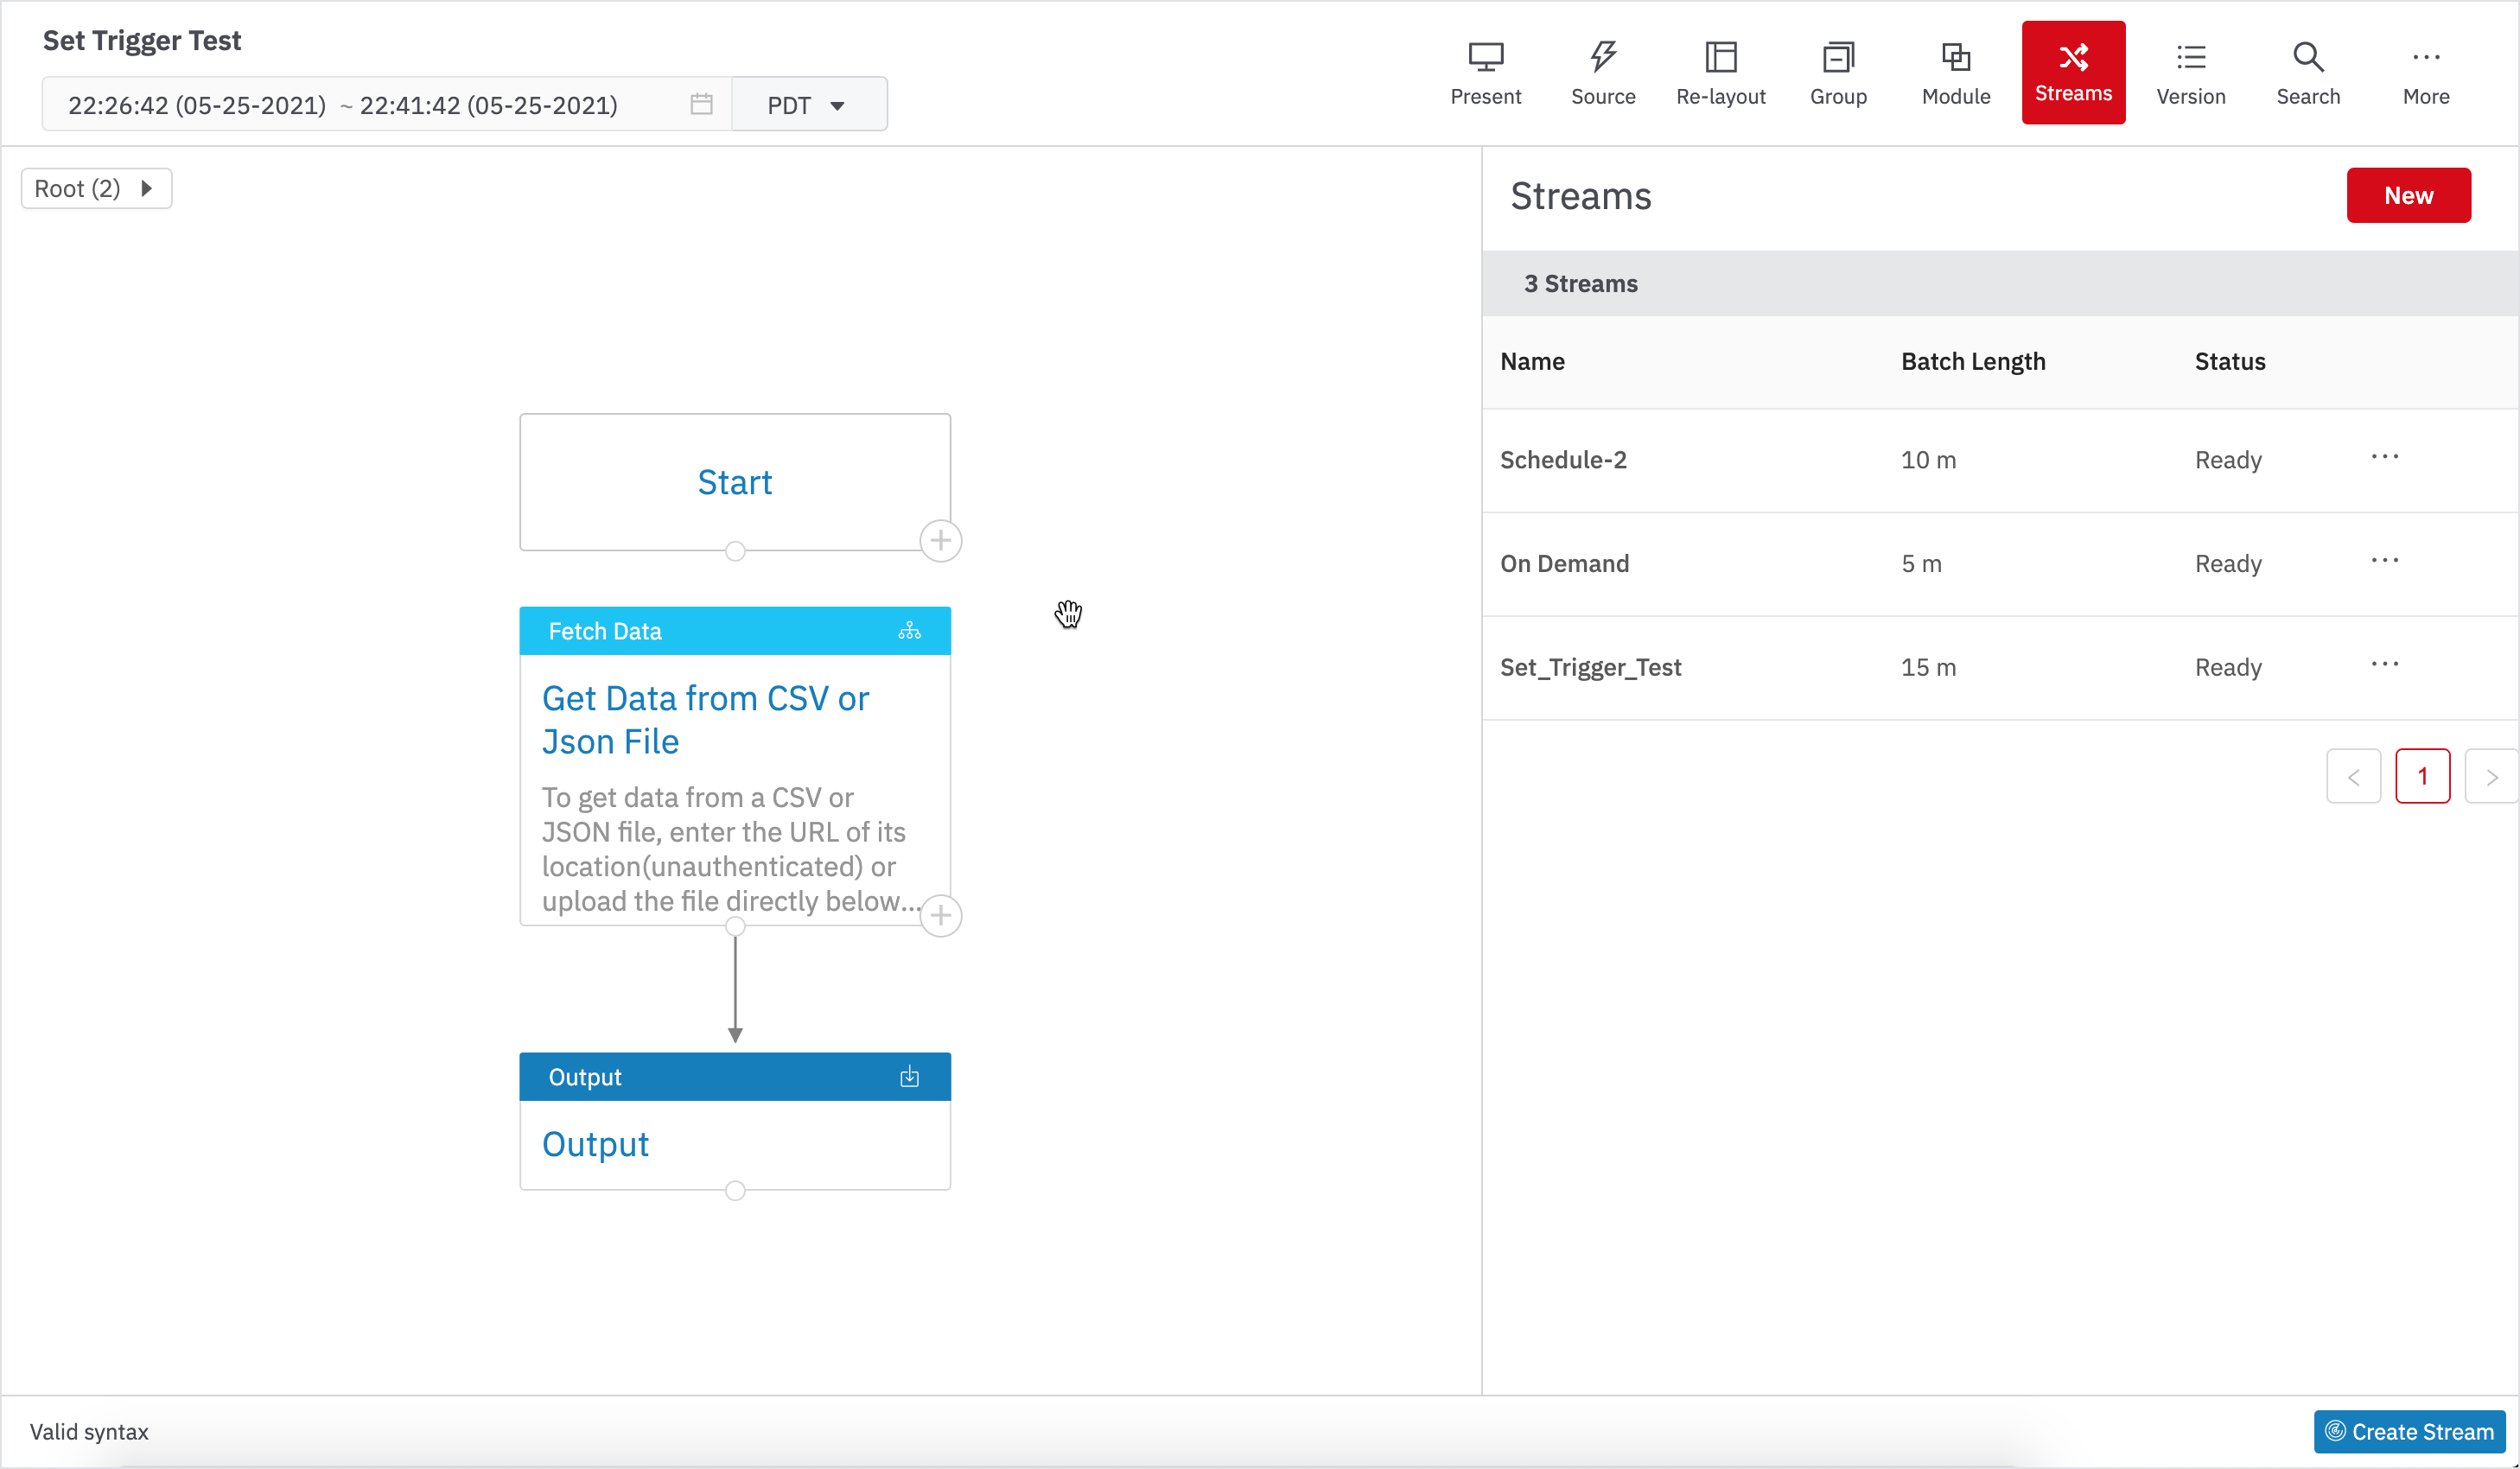Select the Set_Trigger_Test stream row
Viewport: 2520px width, 1469px height.
(x=2000, y=668)
